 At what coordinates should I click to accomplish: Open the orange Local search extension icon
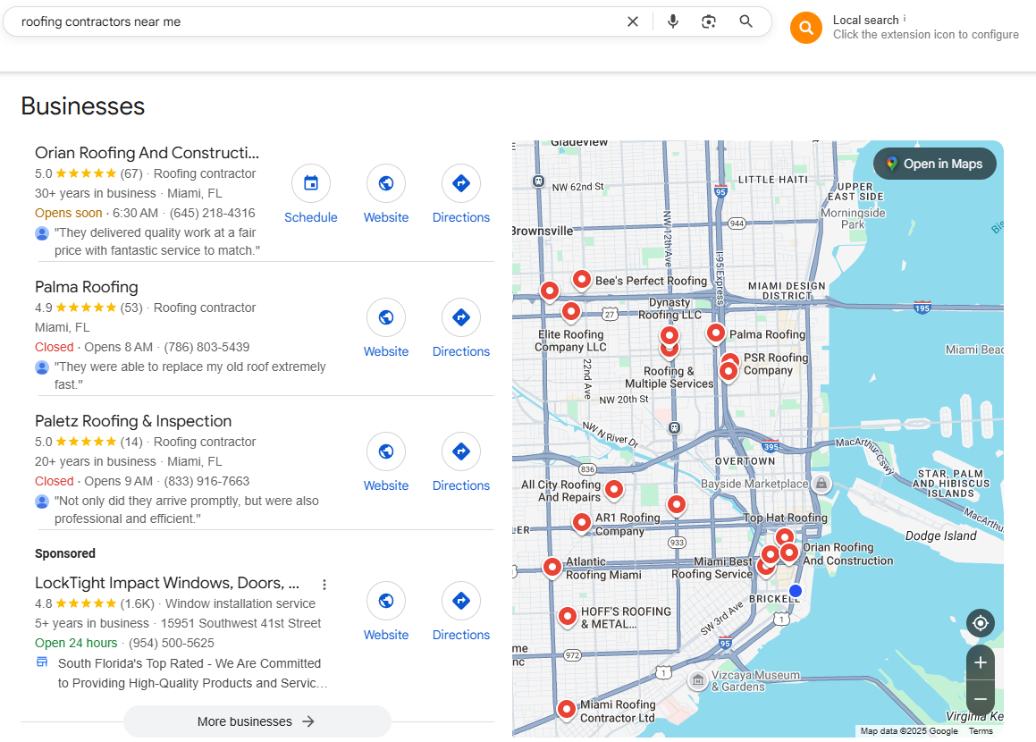[806, 28]
